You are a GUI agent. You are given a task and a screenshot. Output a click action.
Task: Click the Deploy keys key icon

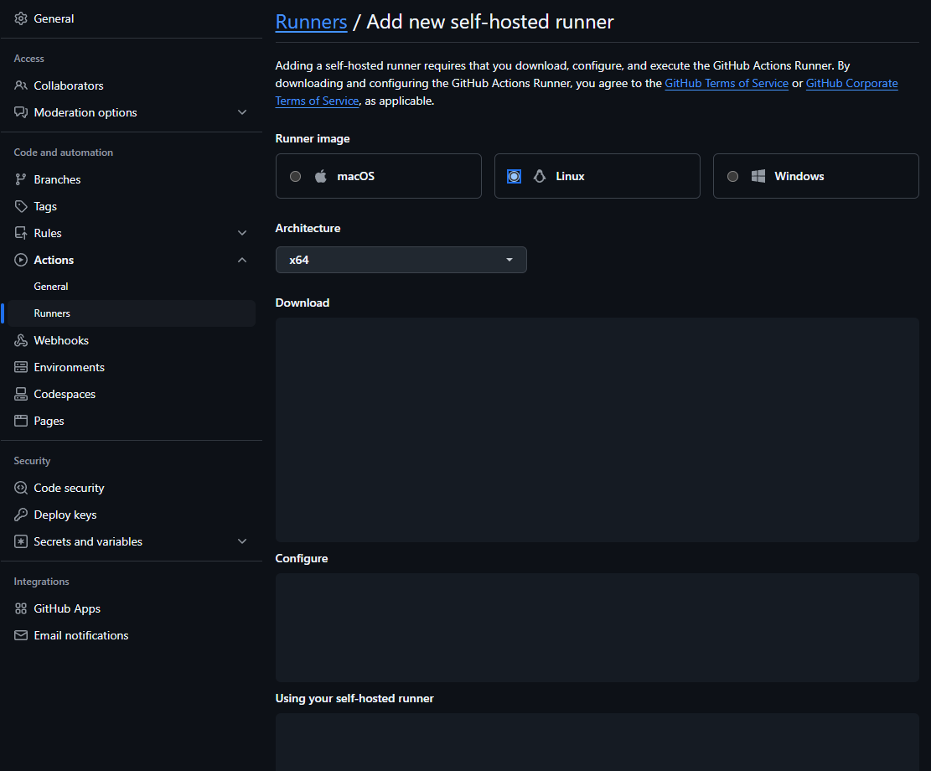coord(21,515)
